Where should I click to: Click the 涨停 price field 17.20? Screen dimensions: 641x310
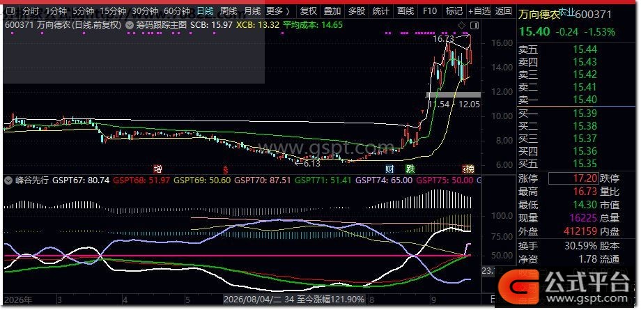tap(573, 178)
